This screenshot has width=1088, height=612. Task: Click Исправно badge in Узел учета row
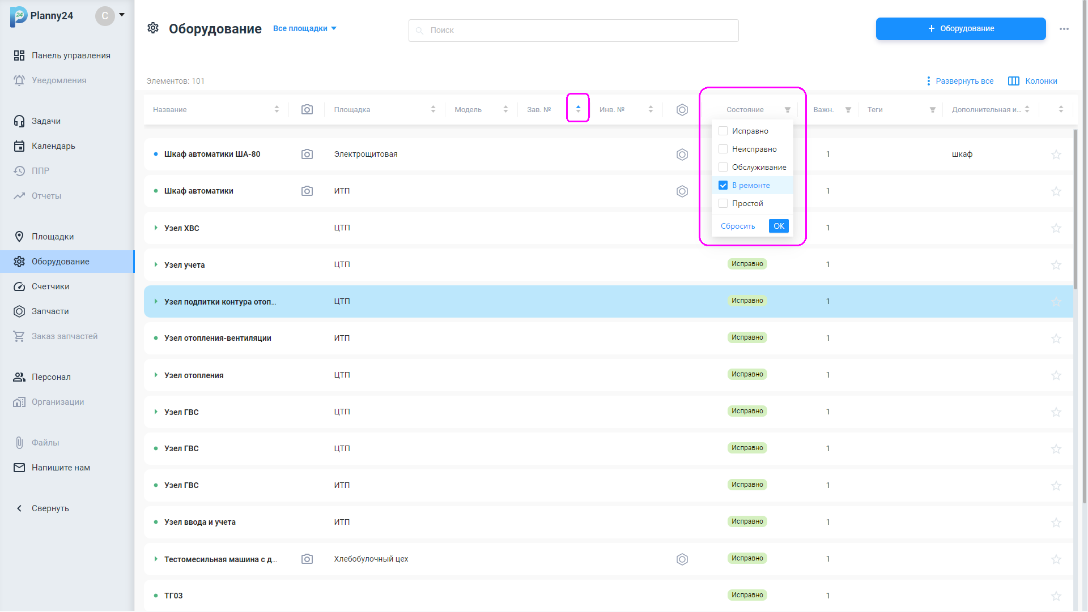pyautogui.click(x=747, y=264)
